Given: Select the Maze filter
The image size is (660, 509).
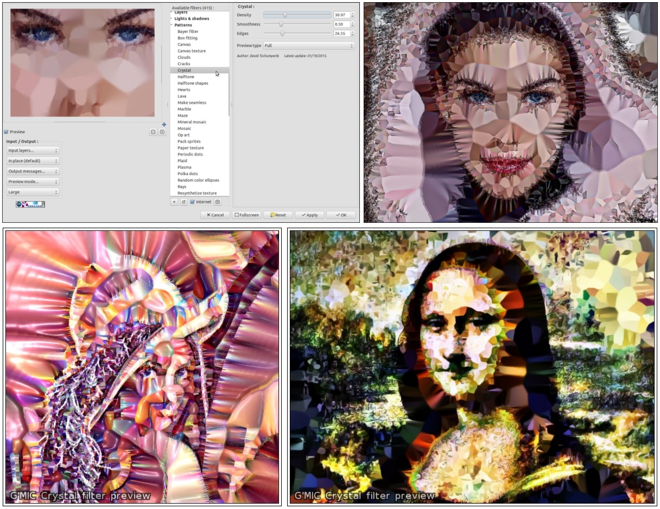Looking at the screenshot, I should click(x=182, y=115).
